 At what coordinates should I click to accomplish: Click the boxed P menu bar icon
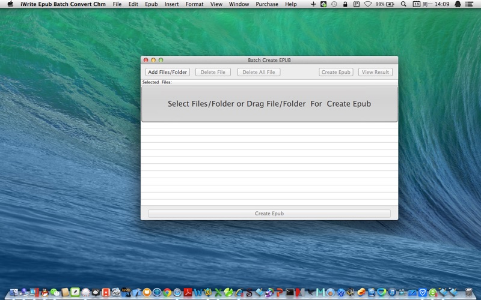click(357, 4)
